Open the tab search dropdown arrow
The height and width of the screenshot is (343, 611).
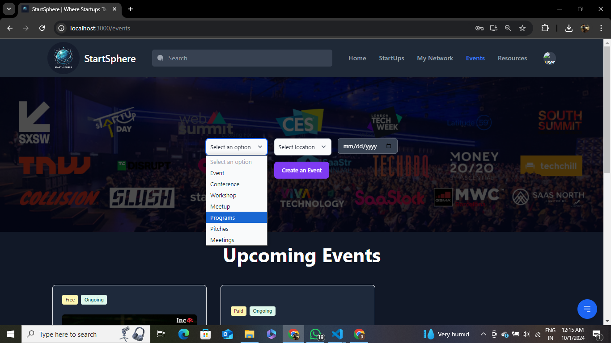pos(8,9)
